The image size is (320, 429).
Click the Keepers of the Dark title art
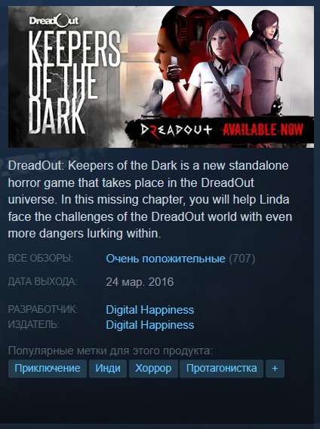(74, 82)
